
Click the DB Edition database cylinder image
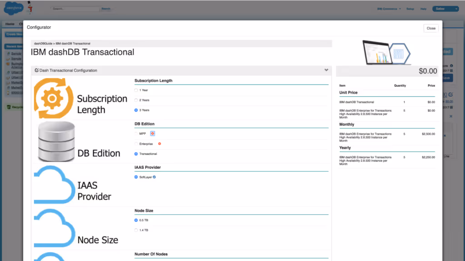(56, 142)
